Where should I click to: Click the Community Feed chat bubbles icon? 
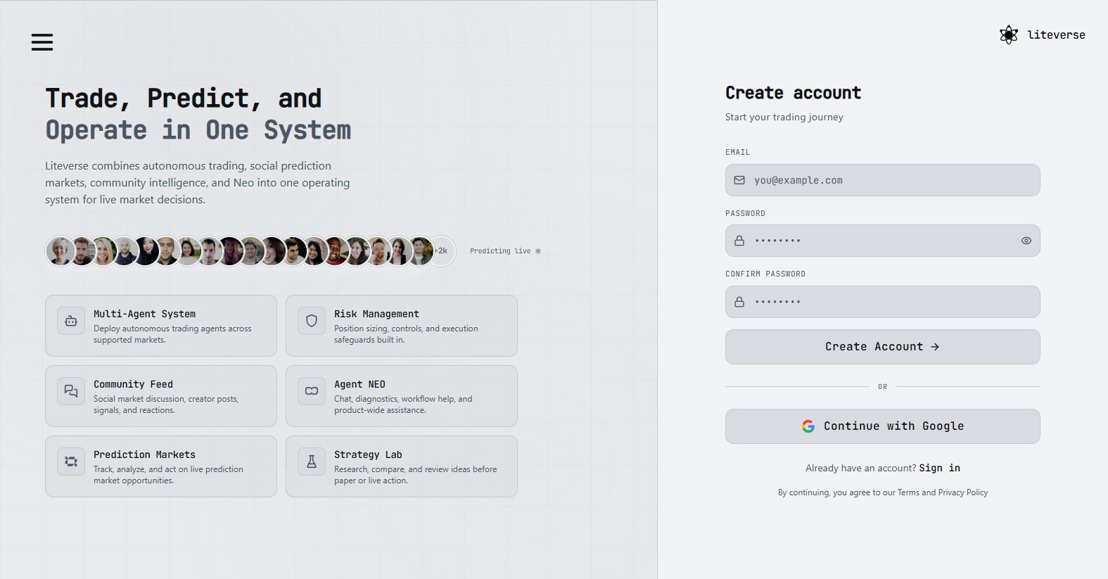click(x=71, y=391)
